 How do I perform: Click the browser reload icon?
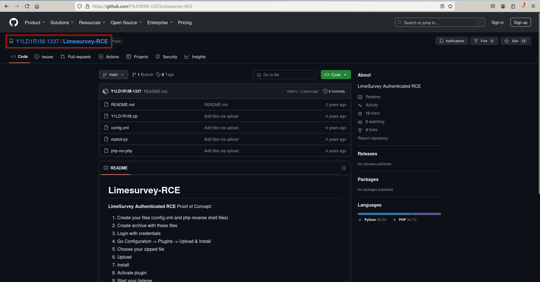point(27,6)
